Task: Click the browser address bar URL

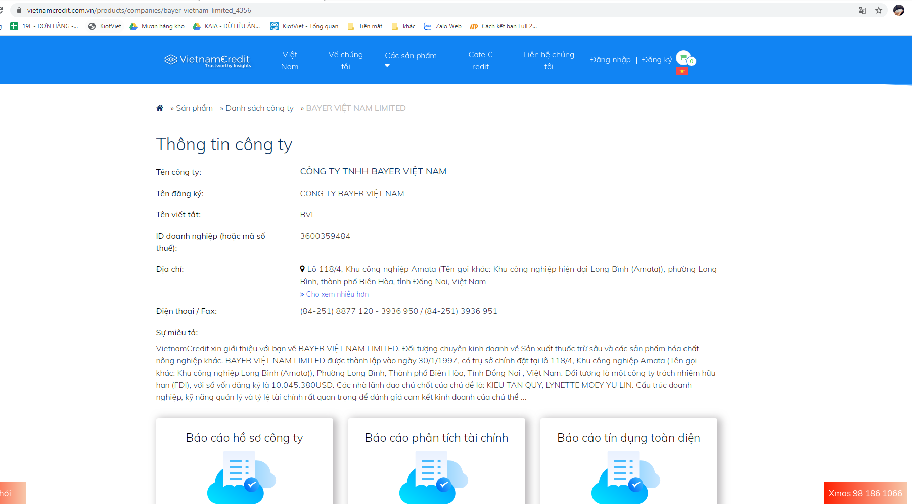Action: [x=139, y=10]
